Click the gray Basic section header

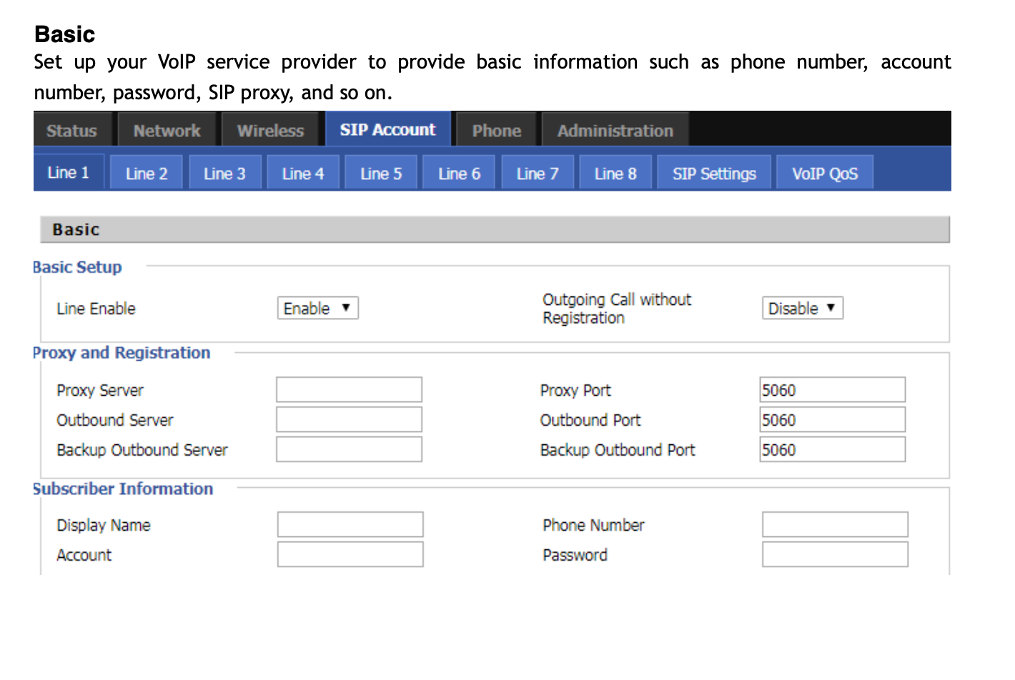tap(495, 229)
